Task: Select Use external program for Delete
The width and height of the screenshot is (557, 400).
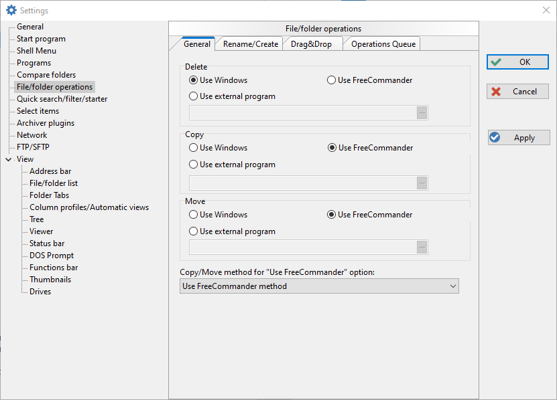Action: click(233, 96)
